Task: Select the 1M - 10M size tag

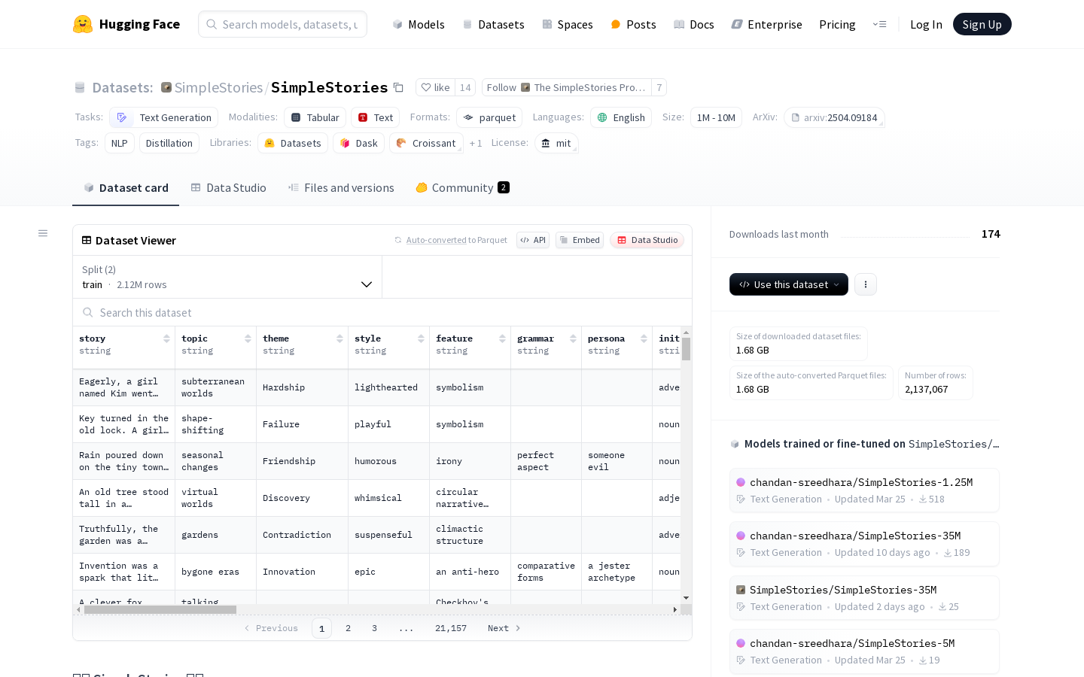Action: [716, 117]
